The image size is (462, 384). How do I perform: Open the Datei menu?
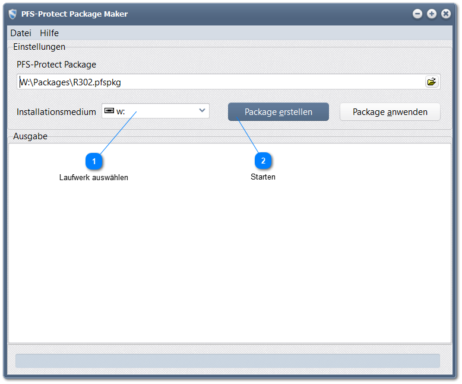coord(21,33)
